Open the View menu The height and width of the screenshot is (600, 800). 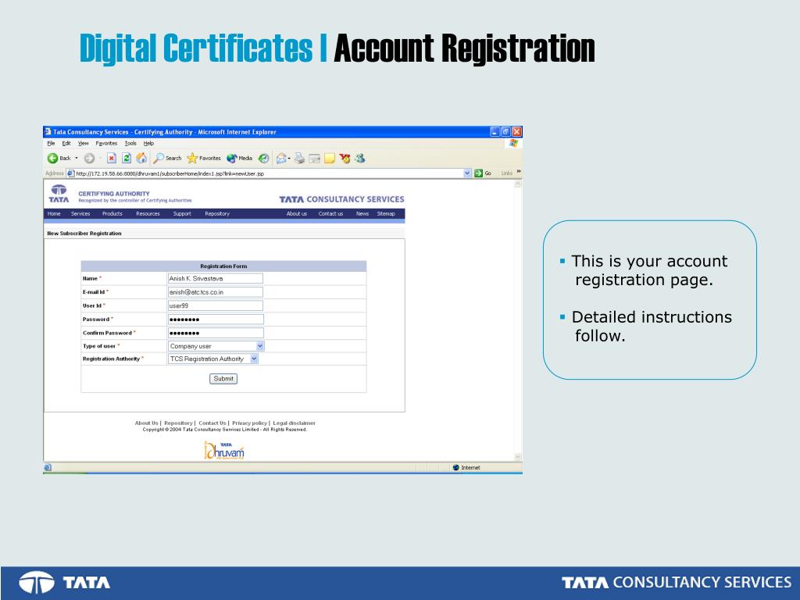pyautogui.click(x=83, y=144)
